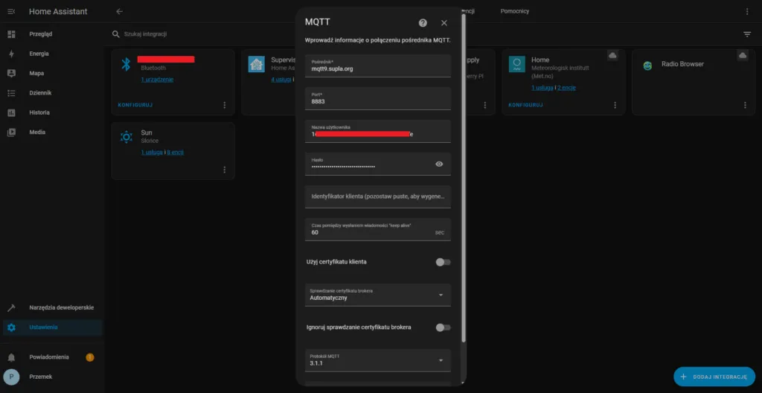Go back with the arrow icon
Image resolution: width=762 pixels, height=393 pixels.
[x=120, y=11]
